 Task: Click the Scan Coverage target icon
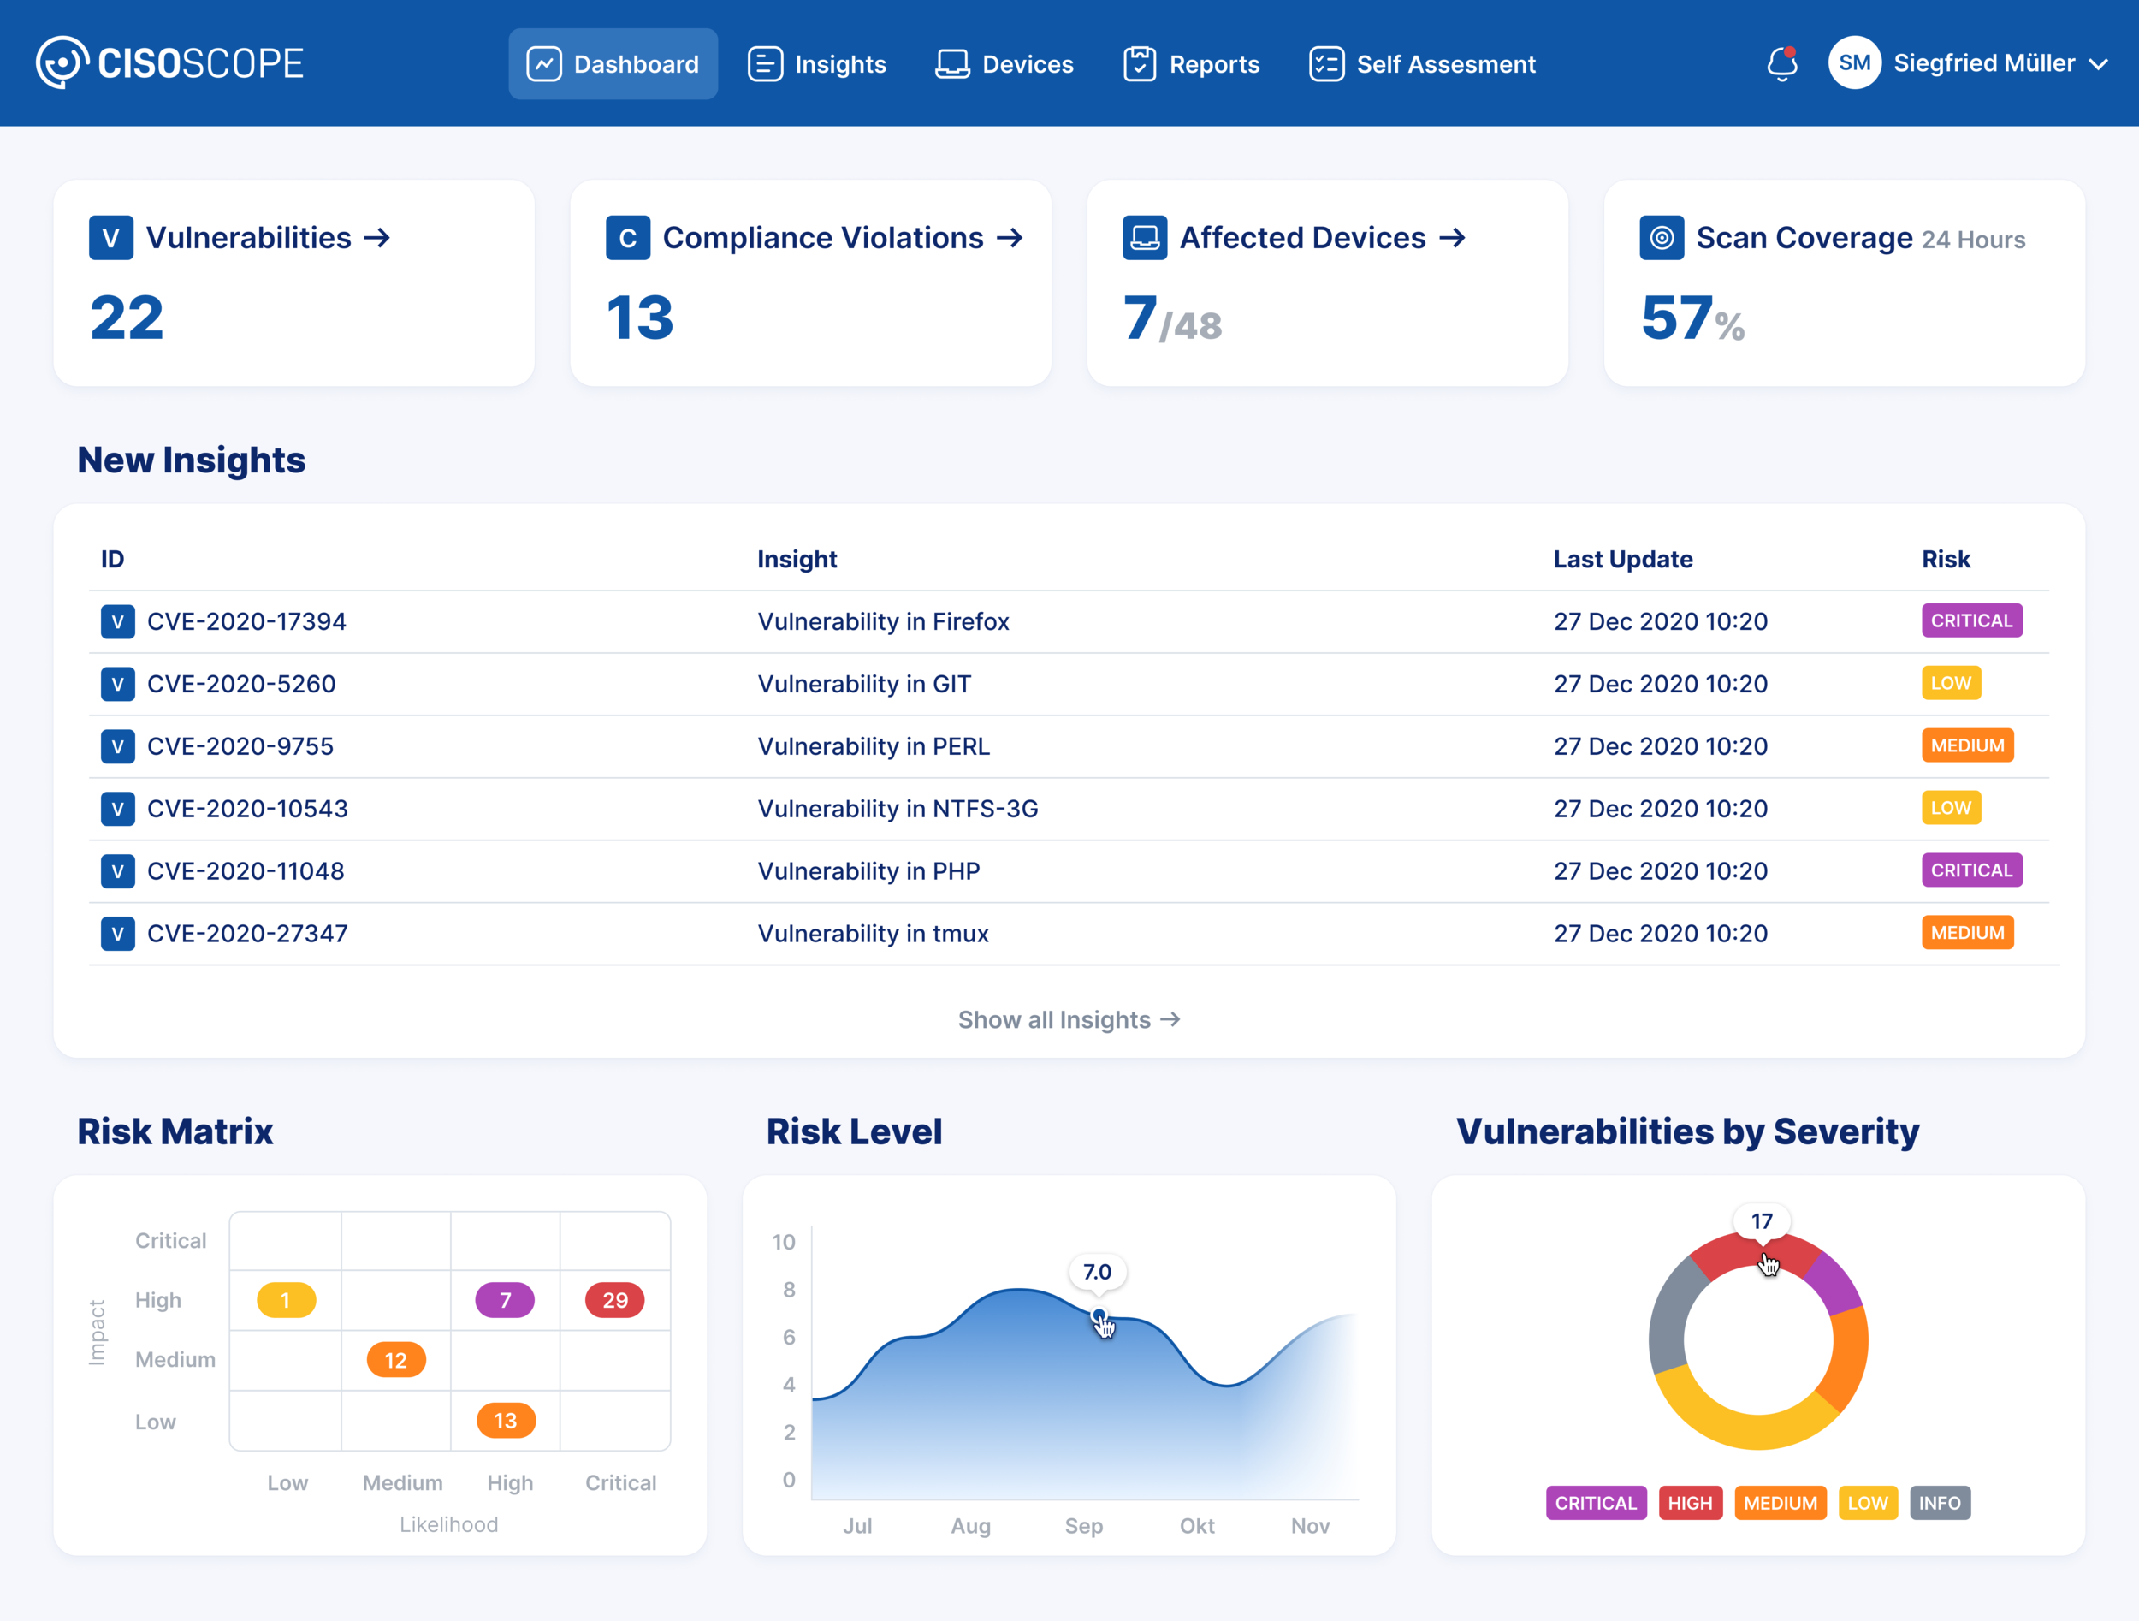(1662, 238)
